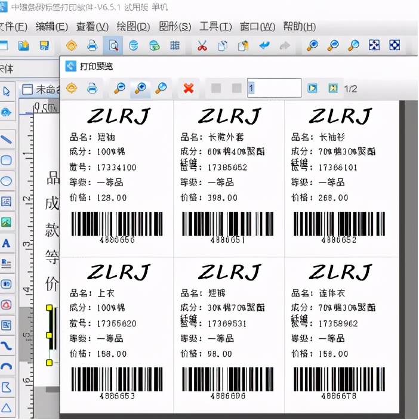The height and width of the screenshot is (420, 419).
Task: Click the 未命名 document tab
Action: tap(40, 89)
